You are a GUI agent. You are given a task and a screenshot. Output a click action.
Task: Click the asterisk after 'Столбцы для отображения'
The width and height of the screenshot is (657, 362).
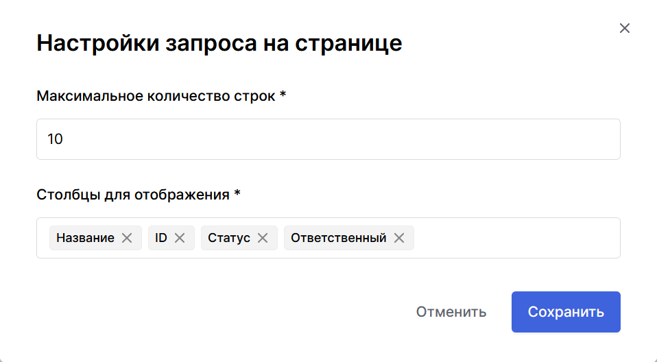pos(237,193)
